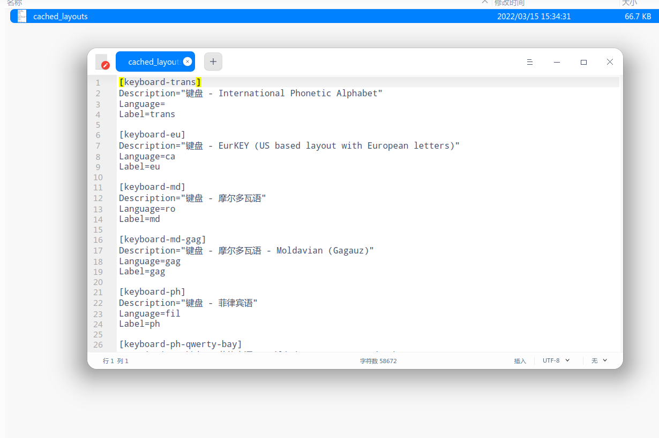
Task: Click the Label=eu line
Action: 139,166
